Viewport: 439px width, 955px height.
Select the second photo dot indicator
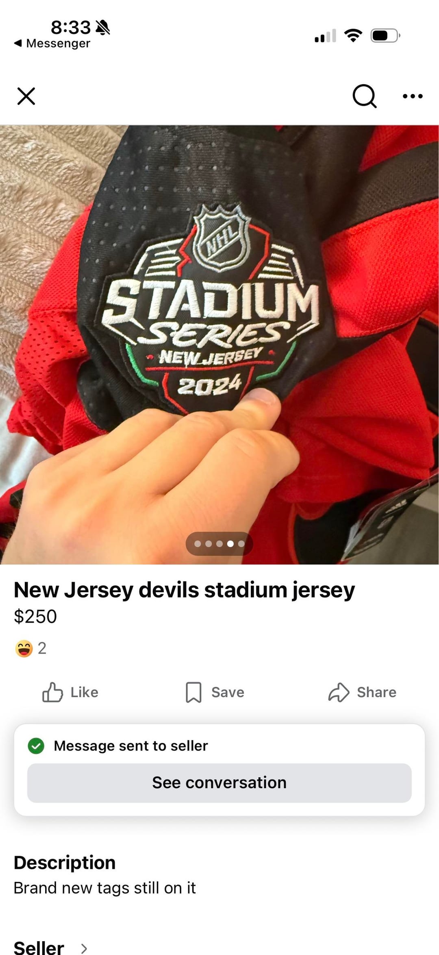209,543
